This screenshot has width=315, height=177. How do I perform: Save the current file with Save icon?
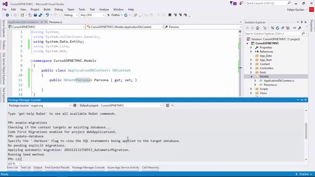pyautogui.click(x=35, y=15)
